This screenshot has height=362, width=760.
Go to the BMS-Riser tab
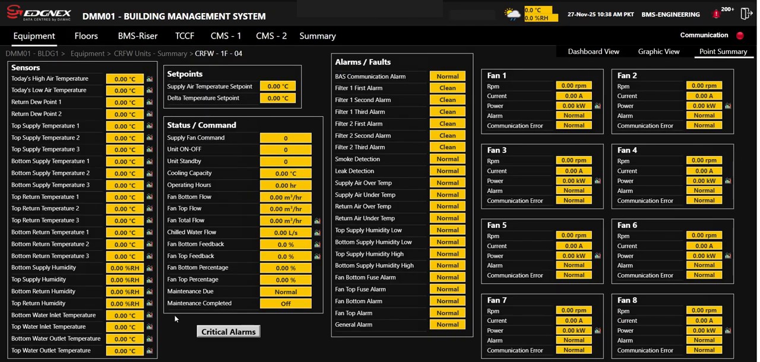tap(138, 36)
